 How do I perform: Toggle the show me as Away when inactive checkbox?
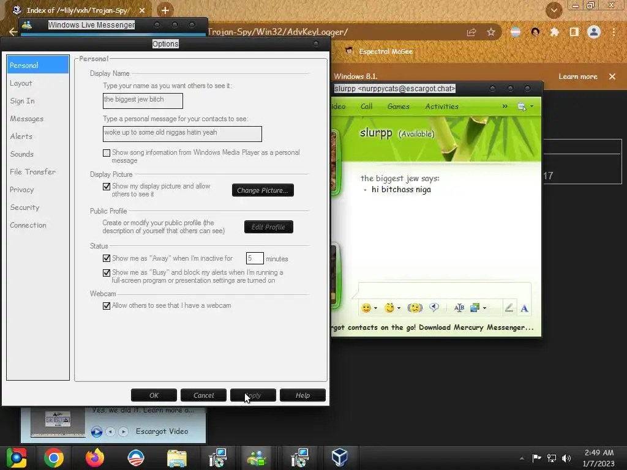pos(107,258)
